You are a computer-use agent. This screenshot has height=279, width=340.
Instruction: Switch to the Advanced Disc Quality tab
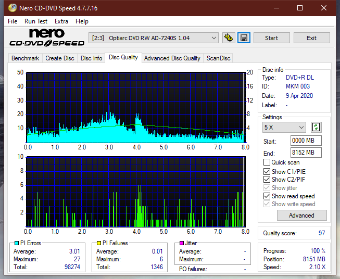(172, 58)
